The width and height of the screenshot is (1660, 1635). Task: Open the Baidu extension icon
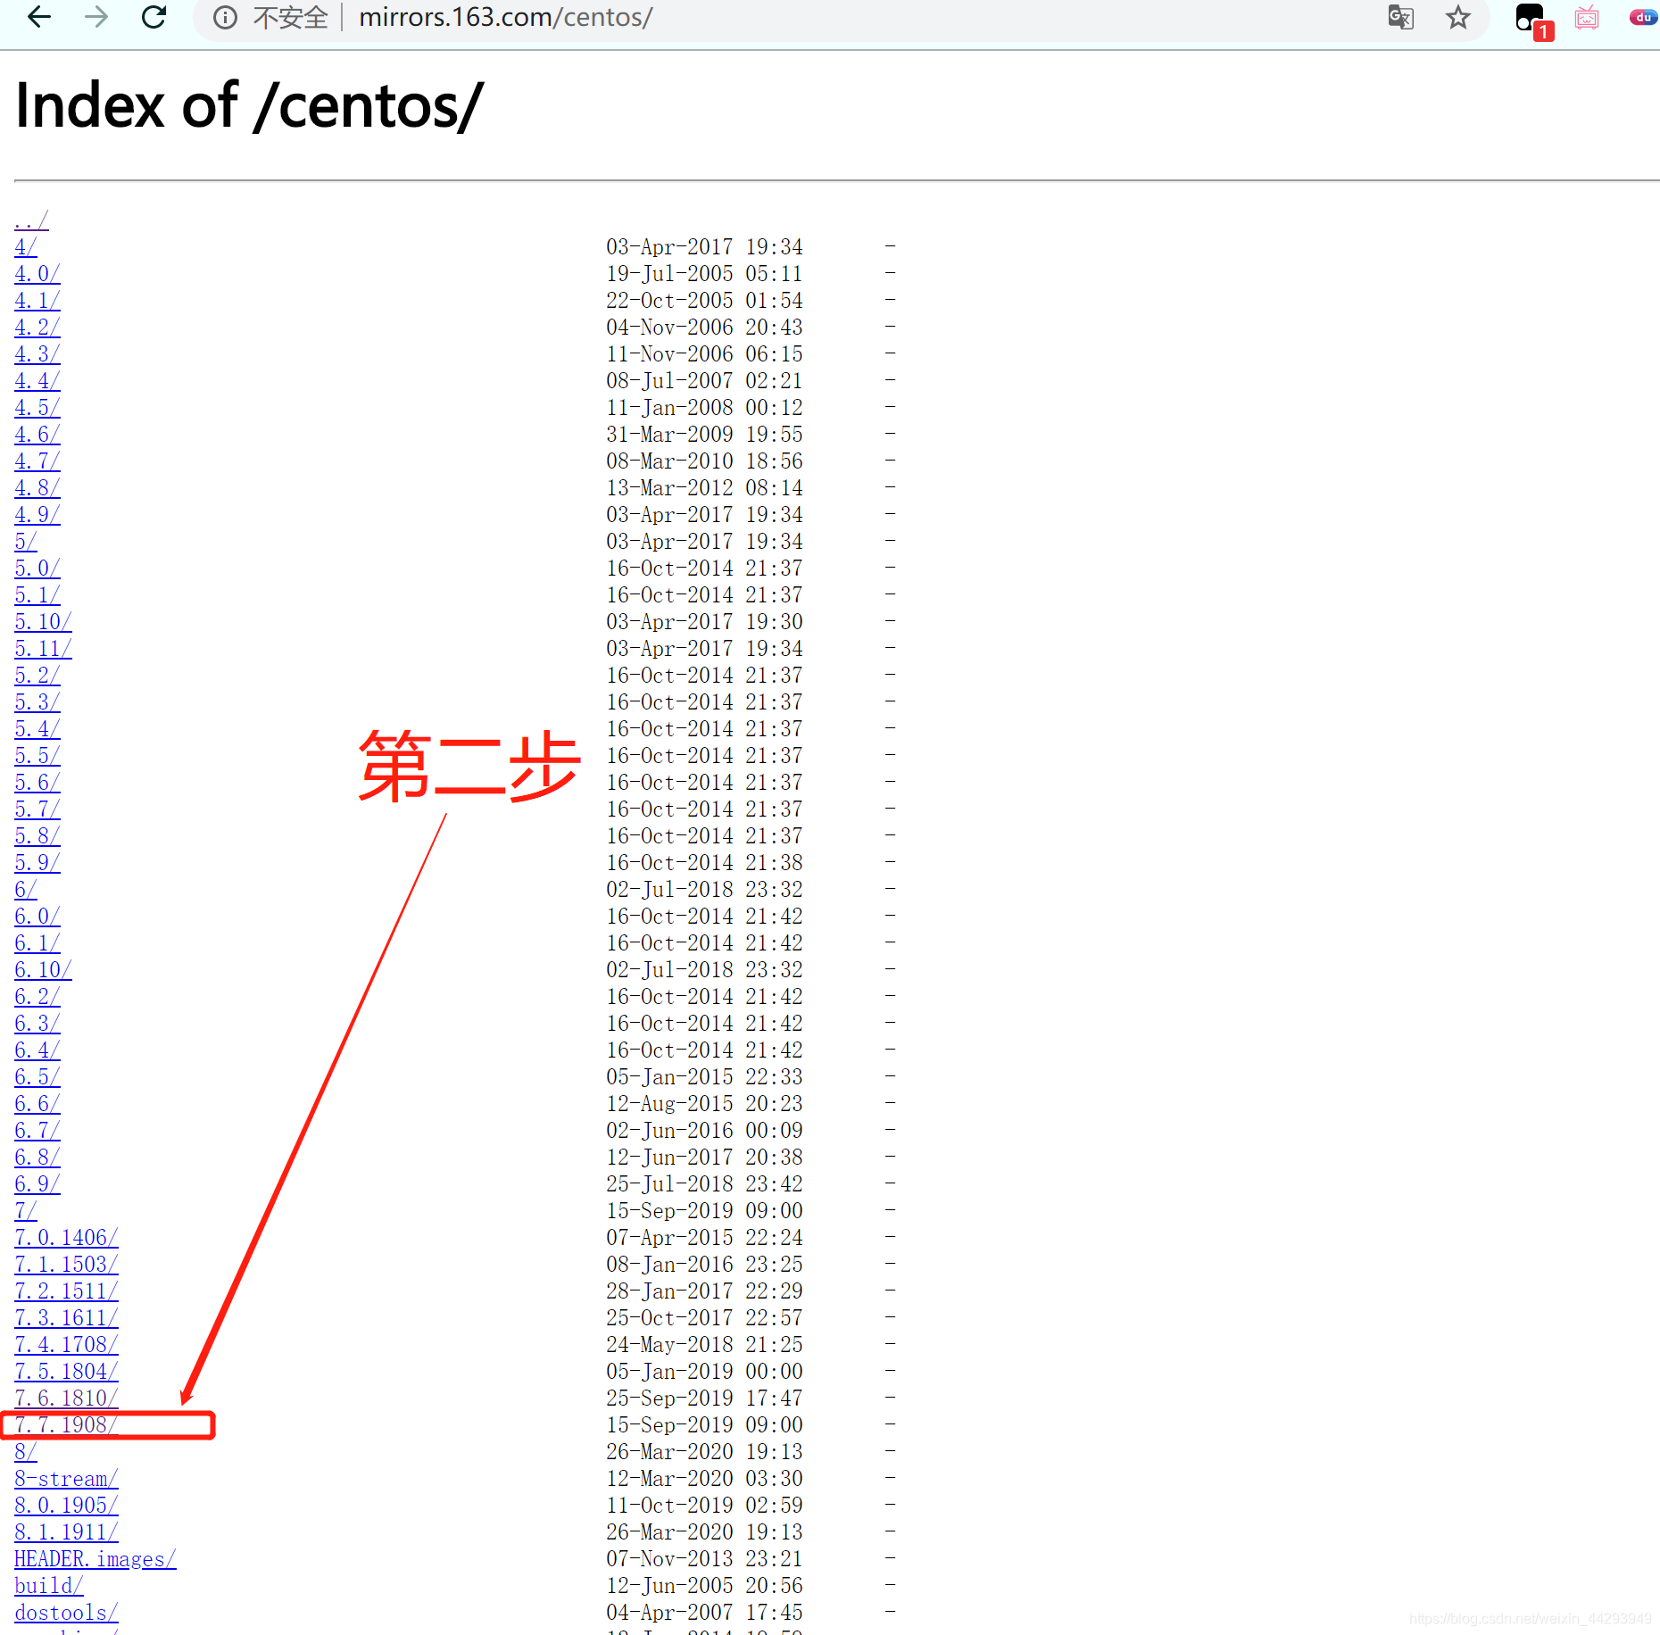click(1643, 17)
